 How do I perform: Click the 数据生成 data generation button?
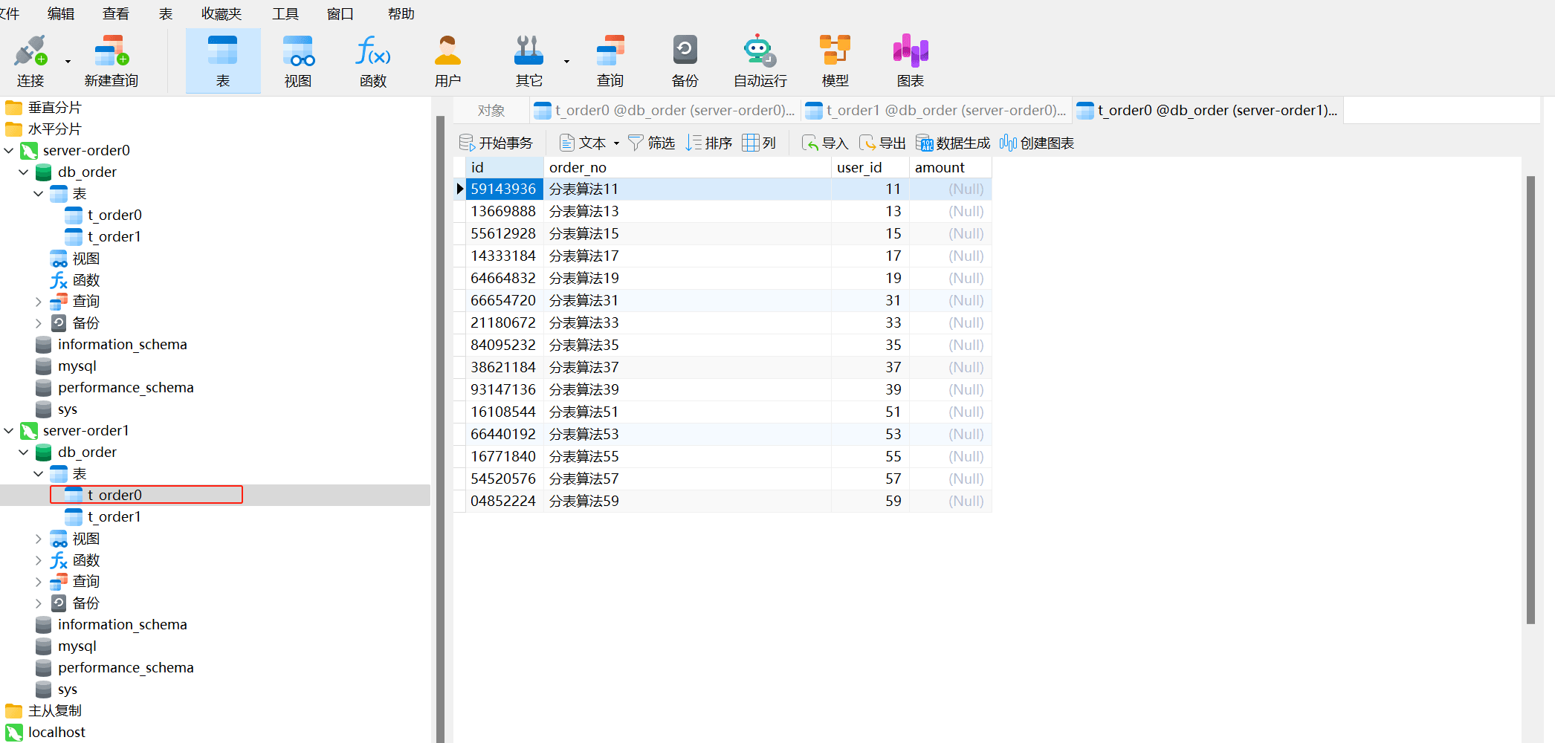pos(953,143)
